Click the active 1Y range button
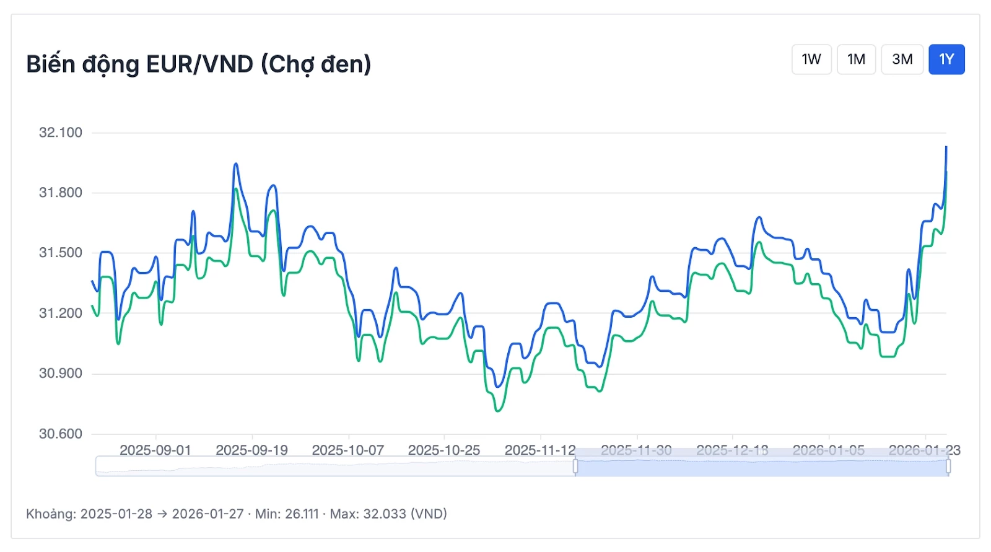The width and height of the screenshot is (991, 552). 946,59
